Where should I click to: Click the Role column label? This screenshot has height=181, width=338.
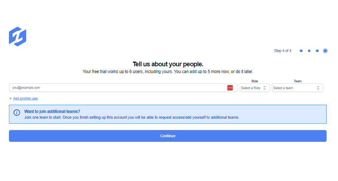point(255,81)
